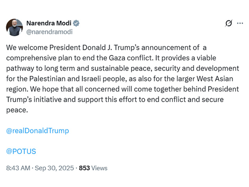249x187 pixels.
Task: Click the Grok slashed-circle icon
Action: click(229, 23)
